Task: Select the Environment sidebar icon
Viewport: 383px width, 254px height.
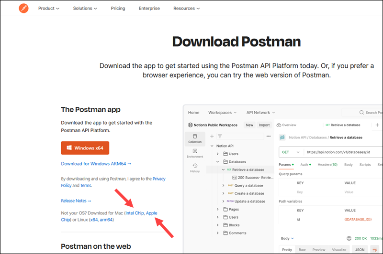Action: click(x=195, y=153)
